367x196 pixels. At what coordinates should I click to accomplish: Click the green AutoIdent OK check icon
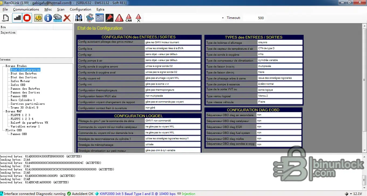coord(69,194)
